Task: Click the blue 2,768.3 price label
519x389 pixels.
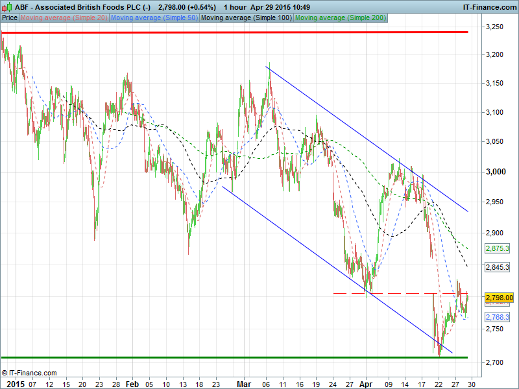Action: click(x=497, y=317)
